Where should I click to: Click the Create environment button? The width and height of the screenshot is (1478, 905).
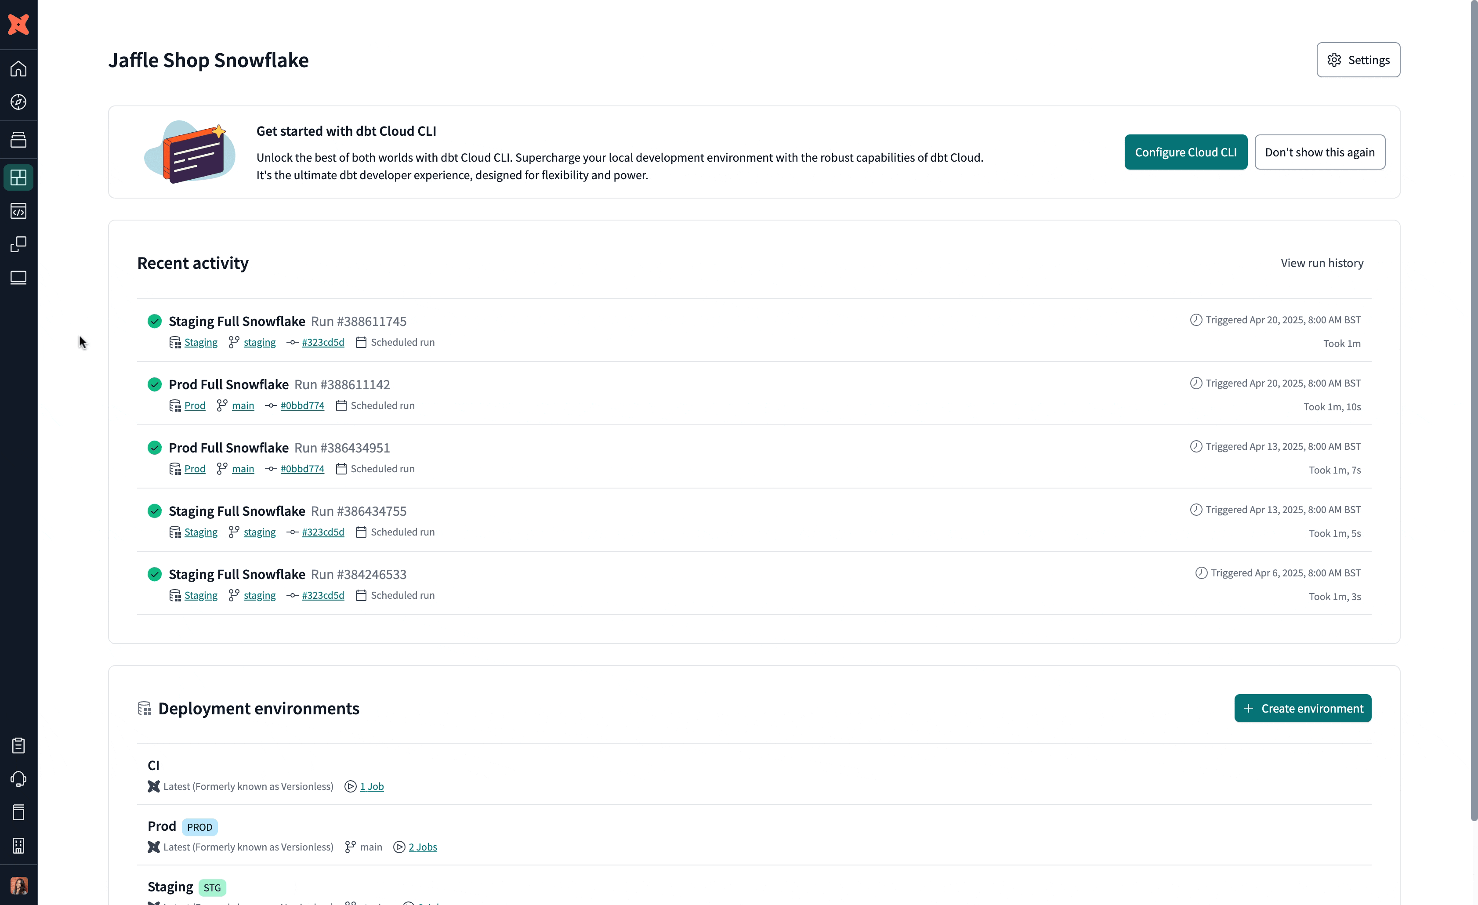[1302, 708]
